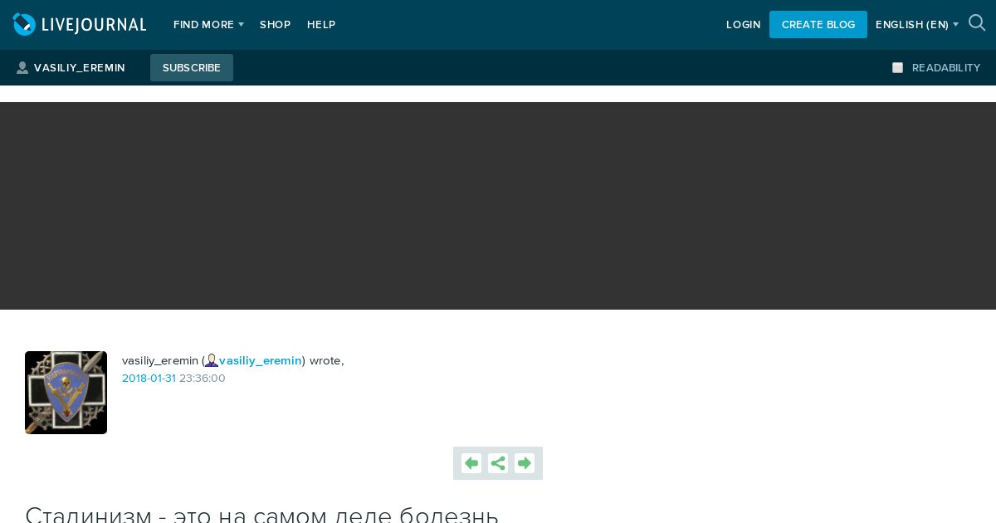Viewport: 996px width, 523px height.
Task: Click the Create Blog button
Action: (x=818, y=24)
